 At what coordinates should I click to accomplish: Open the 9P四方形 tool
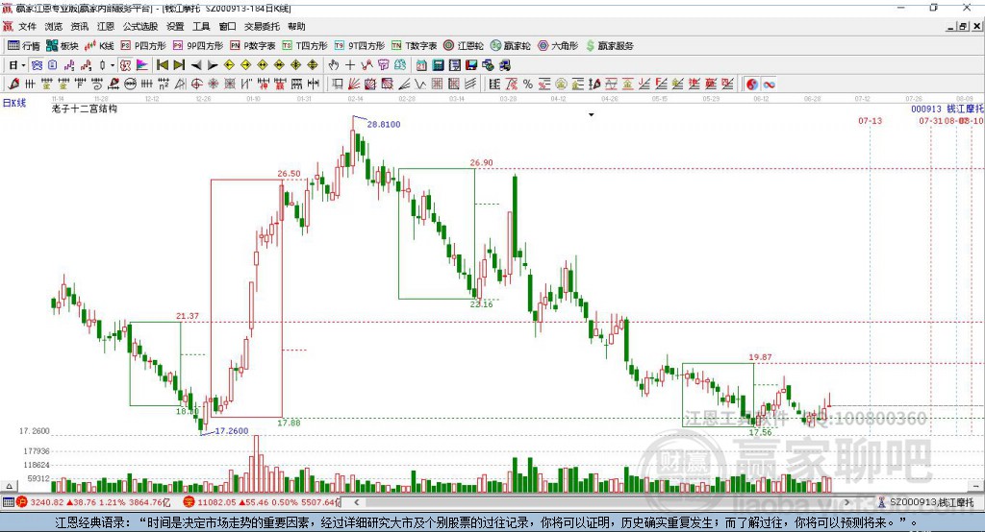pos(198,46)
